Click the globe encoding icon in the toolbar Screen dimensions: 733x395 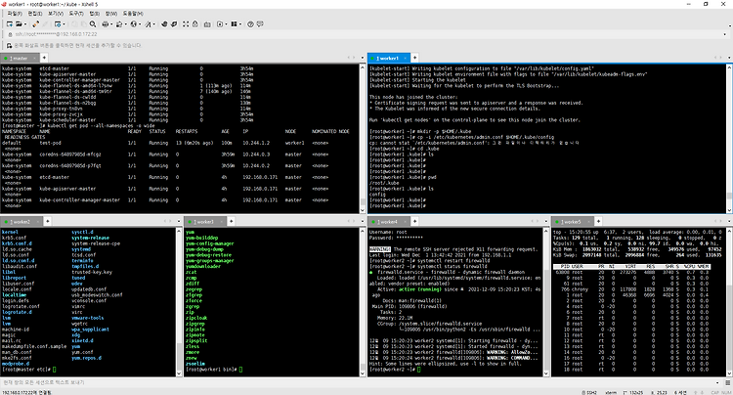click(x=134, y=23)
